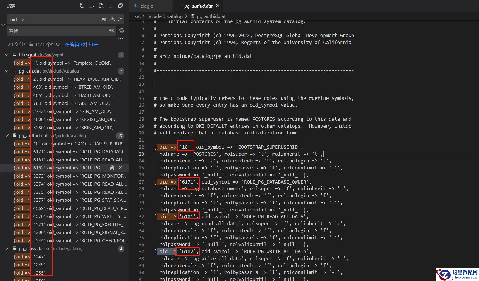Viewport: 479px width, 281px height.
Task: Collapse pg_authid.dat results group
Action: (x=7, y=136)
